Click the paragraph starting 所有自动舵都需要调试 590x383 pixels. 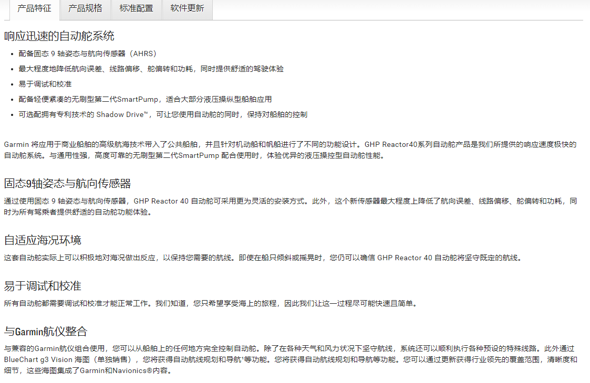pyautogui.click(x=211, y=303)
